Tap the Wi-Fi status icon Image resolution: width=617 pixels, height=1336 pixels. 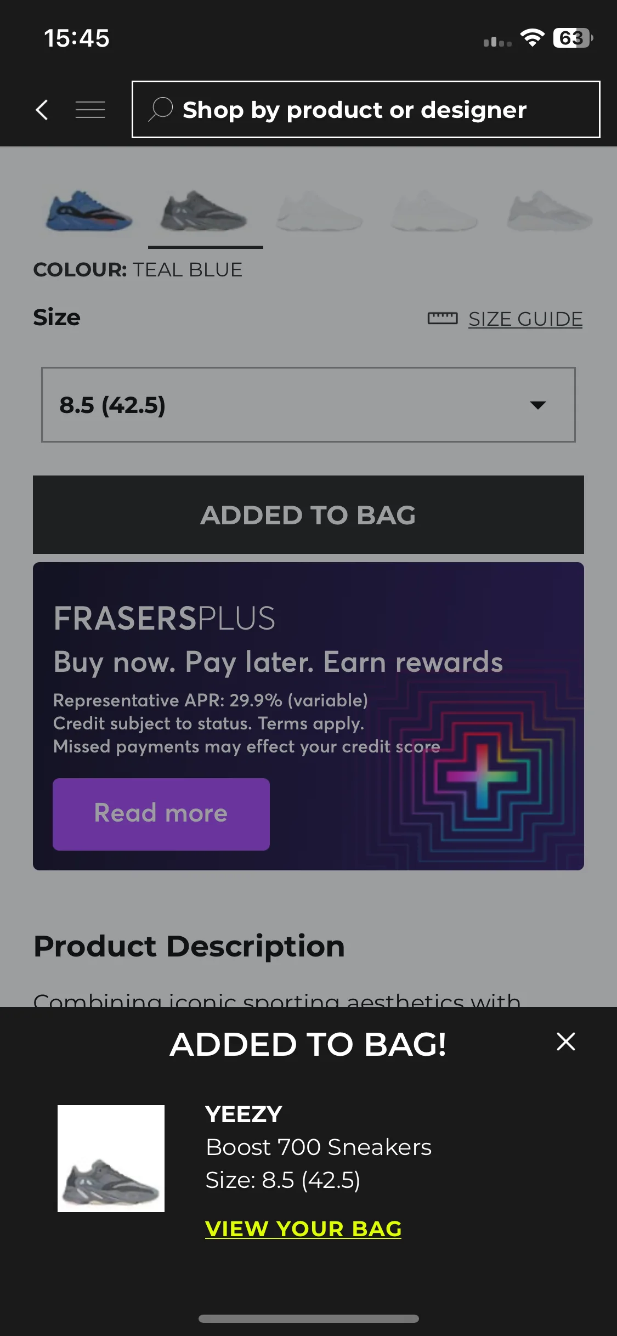coord(532,38)
